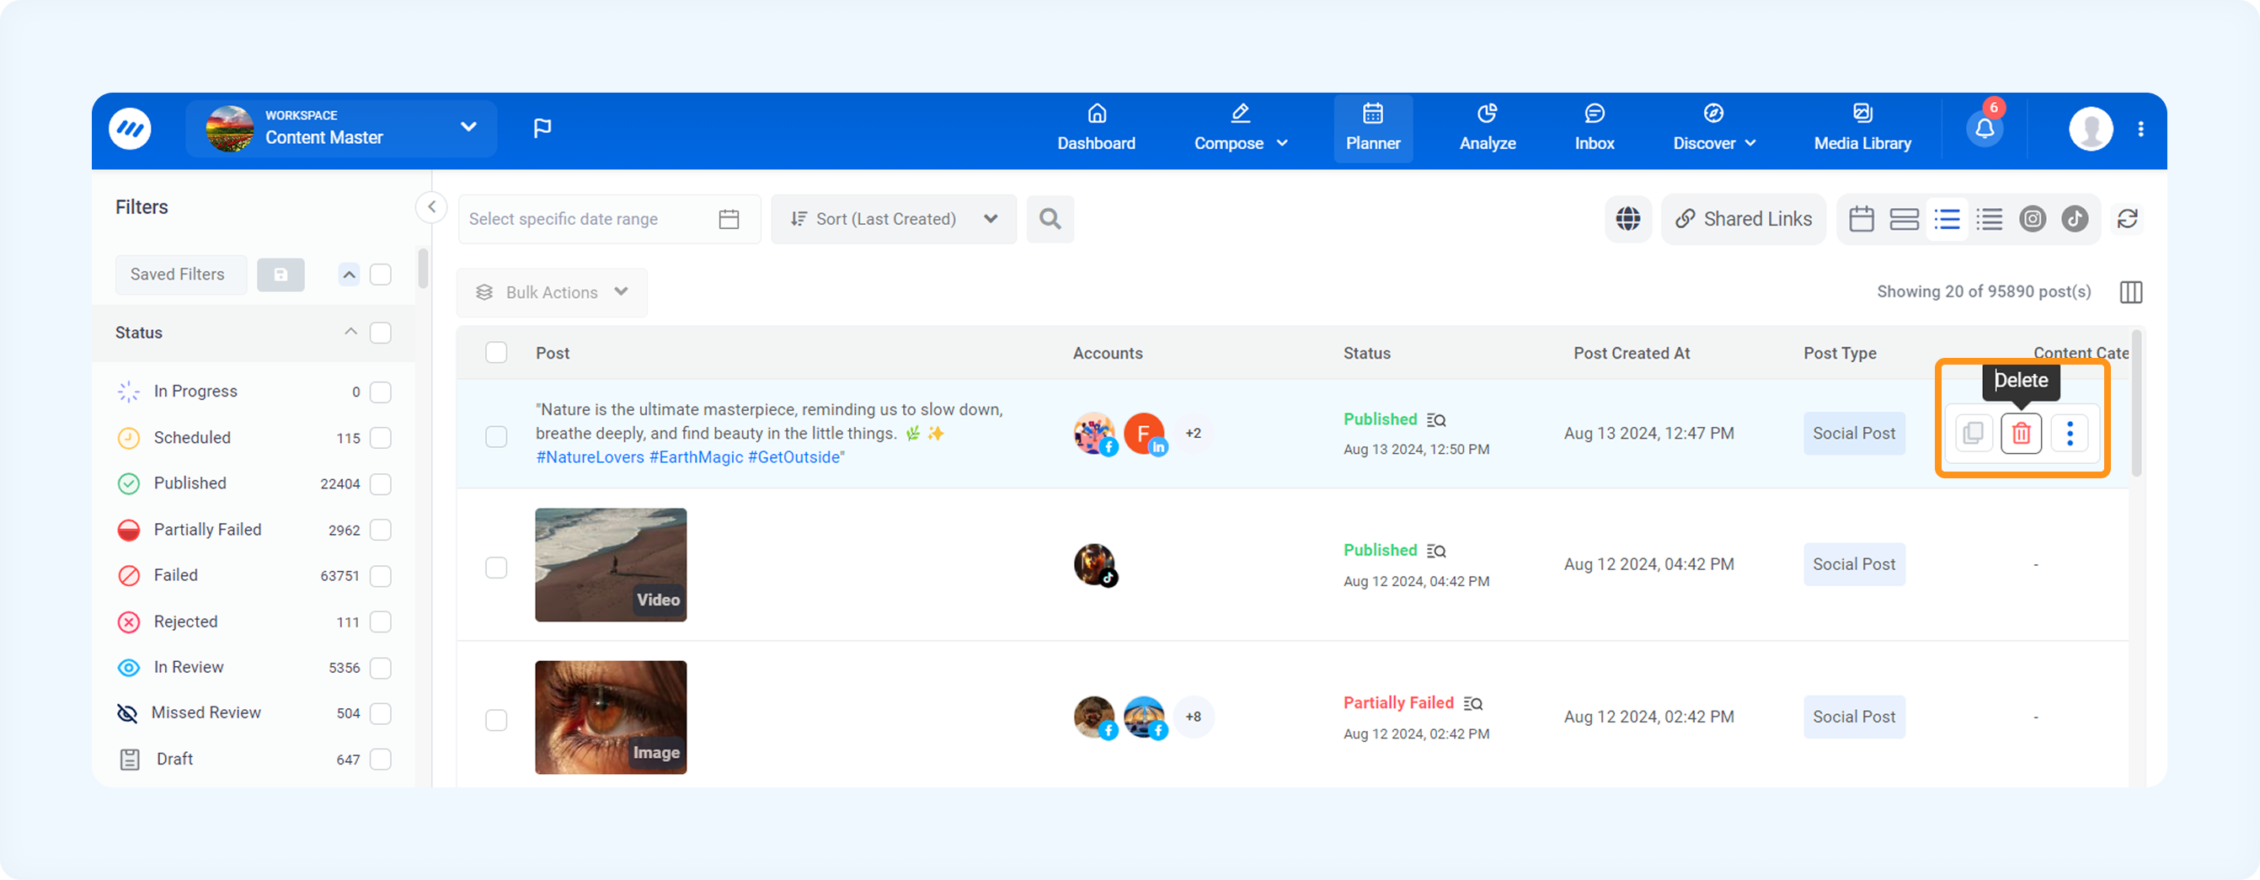
Task: Open the Sort (Last Created) dropdown
Action: pyautogui.click(x=893, y=219)
